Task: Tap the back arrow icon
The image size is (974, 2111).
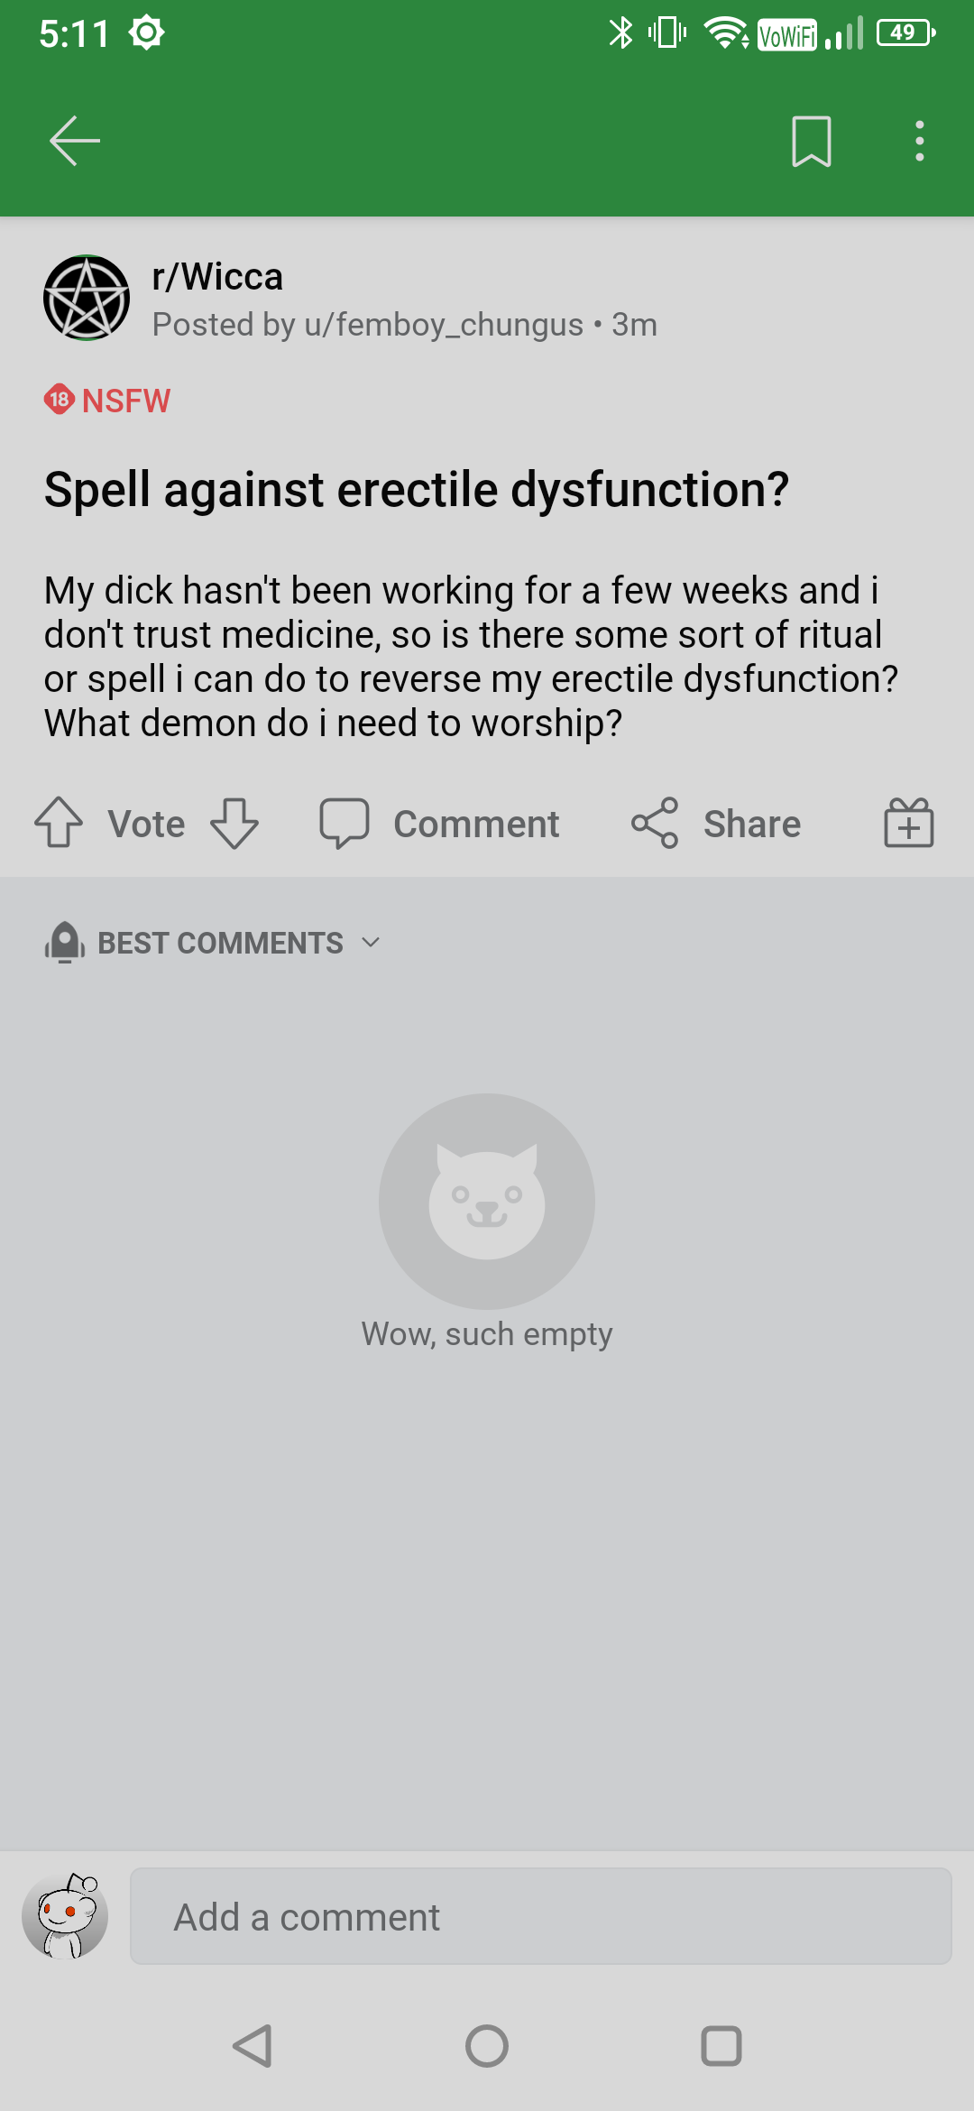Action: point(74,141)
